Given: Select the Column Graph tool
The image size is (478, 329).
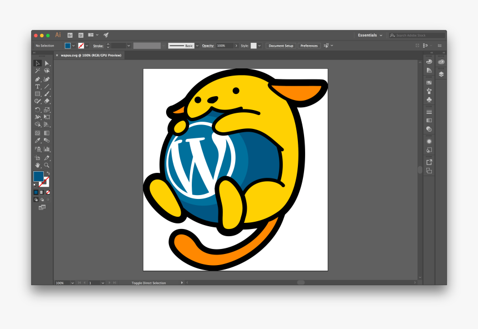Looking at the screenshot, I should (x=47, y=149).
